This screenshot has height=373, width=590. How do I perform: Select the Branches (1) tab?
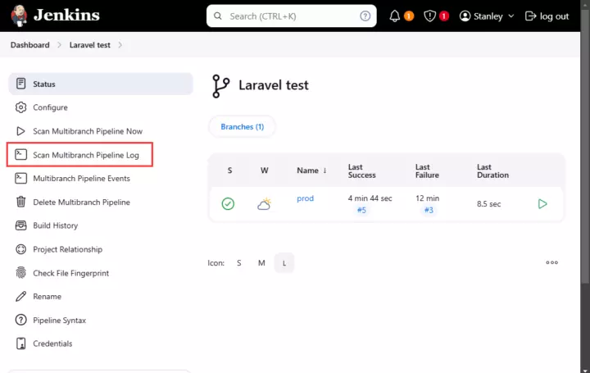pos(243,127)
